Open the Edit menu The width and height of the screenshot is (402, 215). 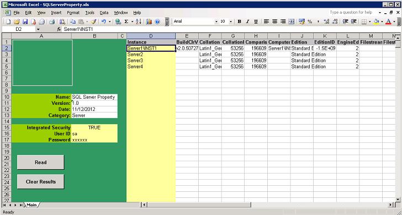pos(28,13)
